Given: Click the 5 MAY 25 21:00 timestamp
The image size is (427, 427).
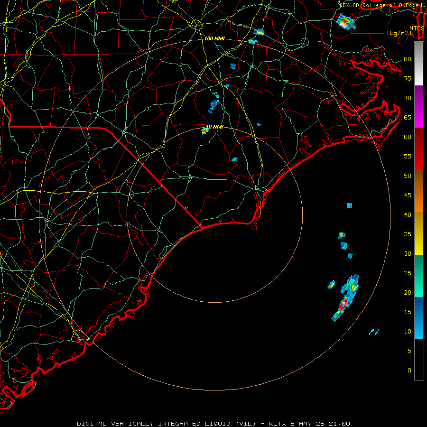Looking at the screenshot, I should point(320,424).
